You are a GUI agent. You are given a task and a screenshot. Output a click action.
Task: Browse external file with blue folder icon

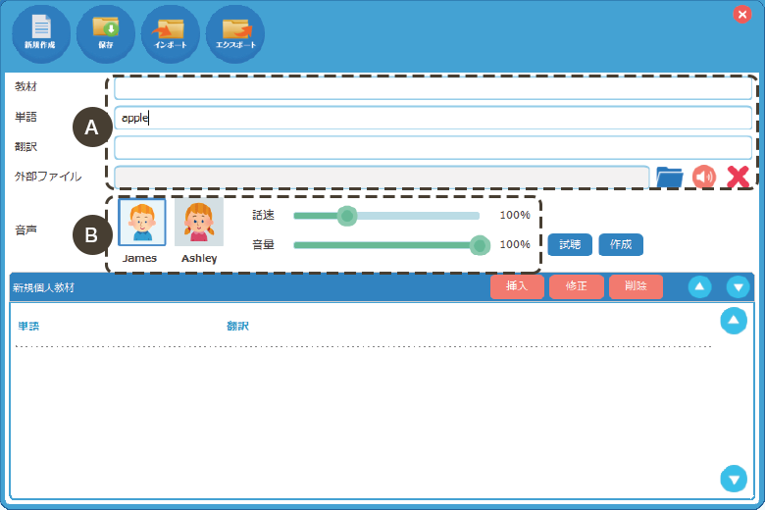(x=669, y=177)
